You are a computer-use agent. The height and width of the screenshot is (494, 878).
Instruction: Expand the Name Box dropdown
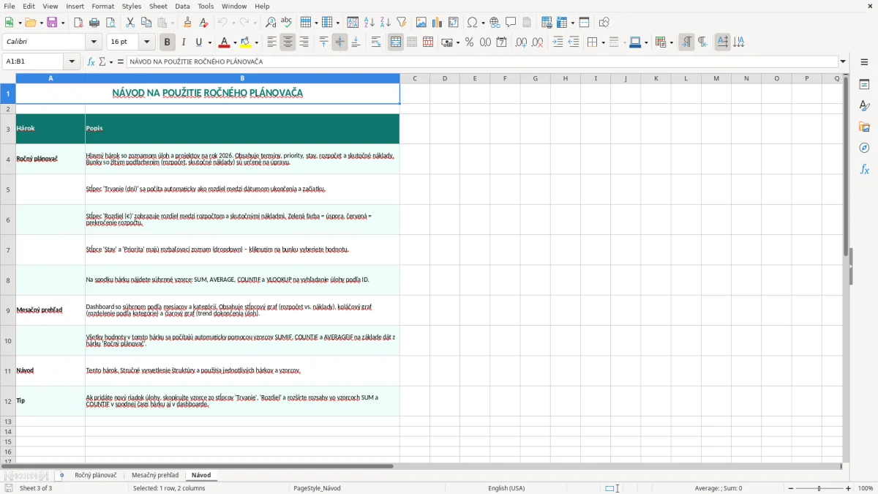tap(72, 61)
